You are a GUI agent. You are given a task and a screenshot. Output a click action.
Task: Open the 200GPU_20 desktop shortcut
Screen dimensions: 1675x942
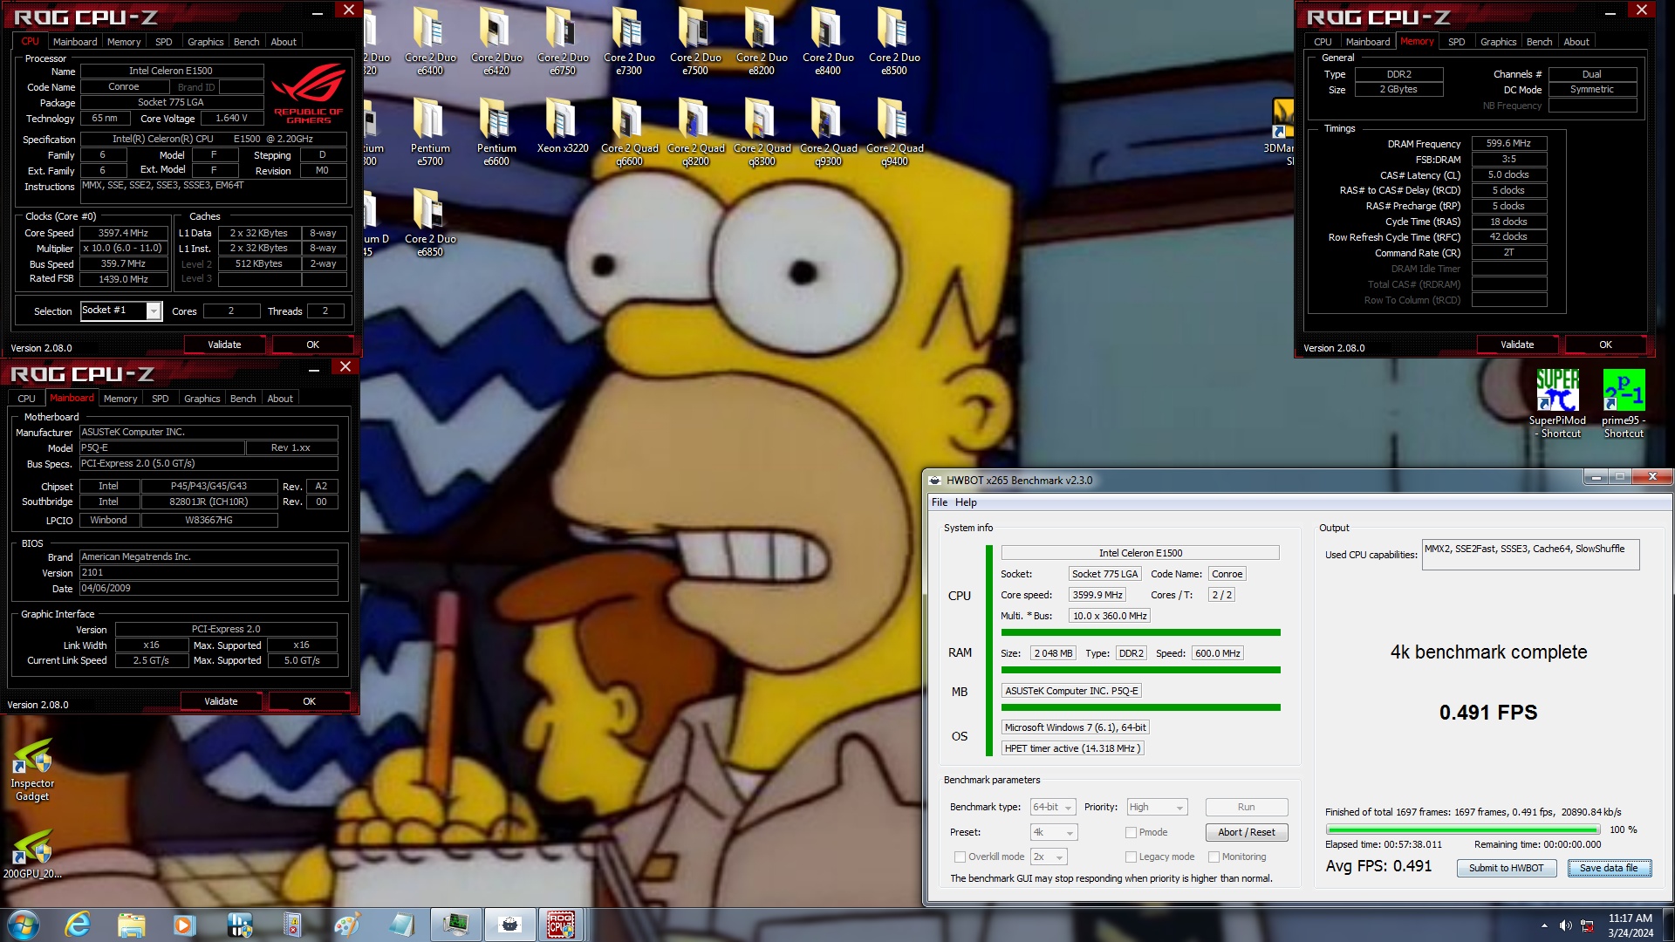click(32, 854)
